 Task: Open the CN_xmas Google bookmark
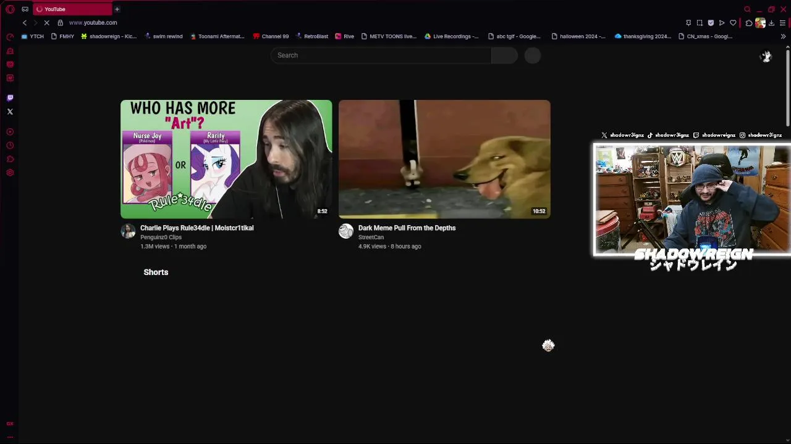[x=705, y=36]
